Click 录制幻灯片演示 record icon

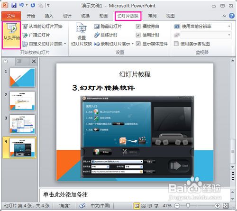[97, 44]
